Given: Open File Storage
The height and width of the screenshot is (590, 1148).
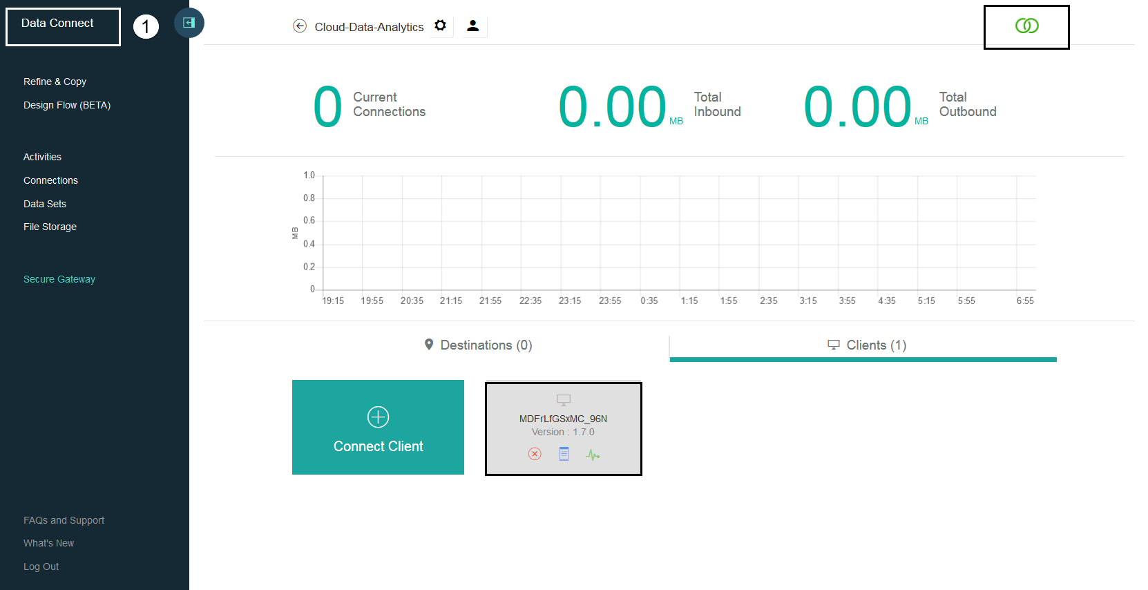Looking at the screenshot, I should point(50,227).
